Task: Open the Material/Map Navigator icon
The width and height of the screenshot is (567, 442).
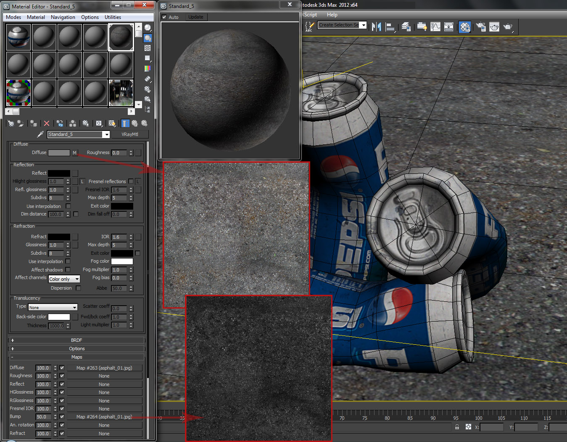Action: click(148, 109)
